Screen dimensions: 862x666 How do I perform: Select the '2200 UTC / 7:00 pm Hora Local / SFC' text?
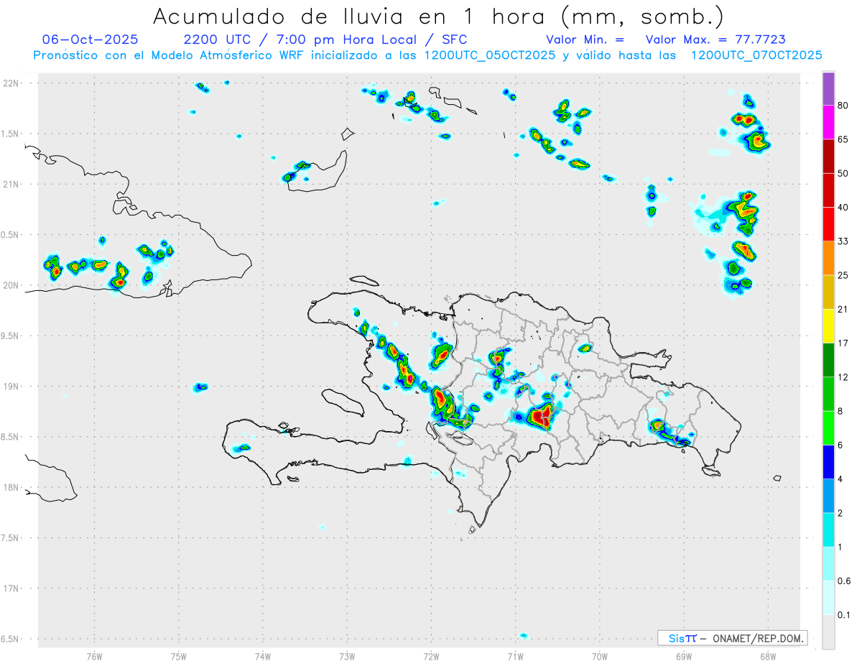click(x=325, y=40)
